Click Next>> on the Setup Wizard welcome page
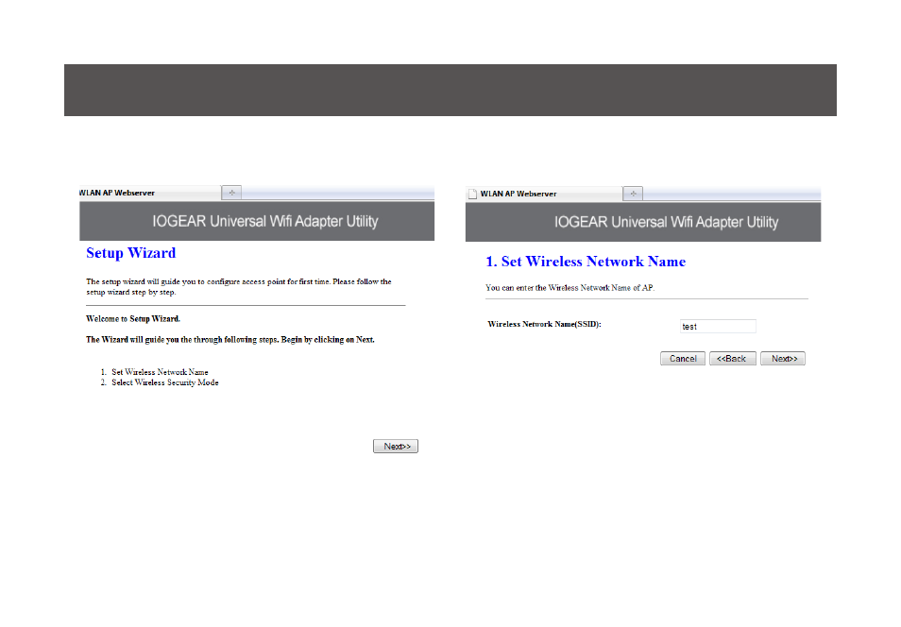This screenshot has width=901, height=627. (x=396, y=447)
